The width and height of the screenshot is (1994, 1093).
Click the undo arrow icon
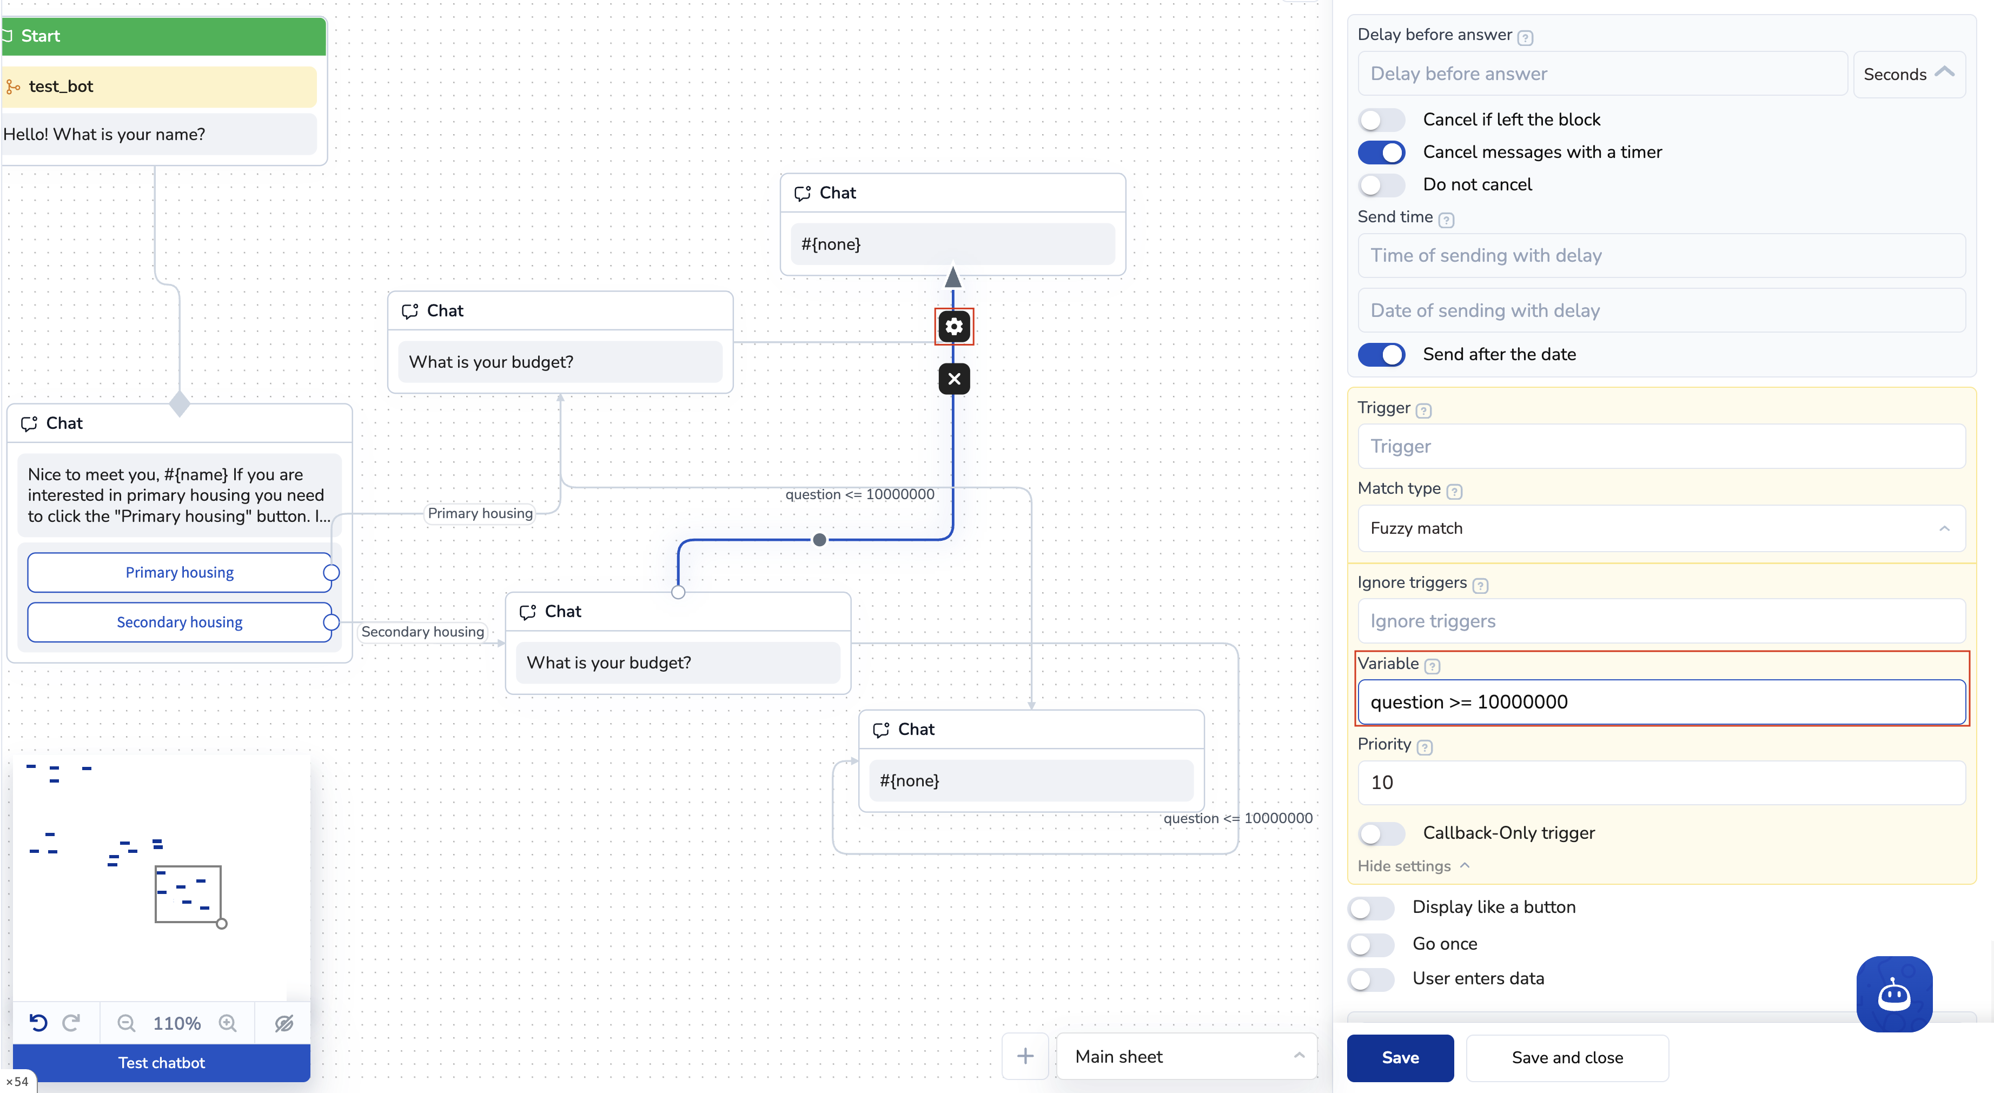click(x=38, y=1023)
